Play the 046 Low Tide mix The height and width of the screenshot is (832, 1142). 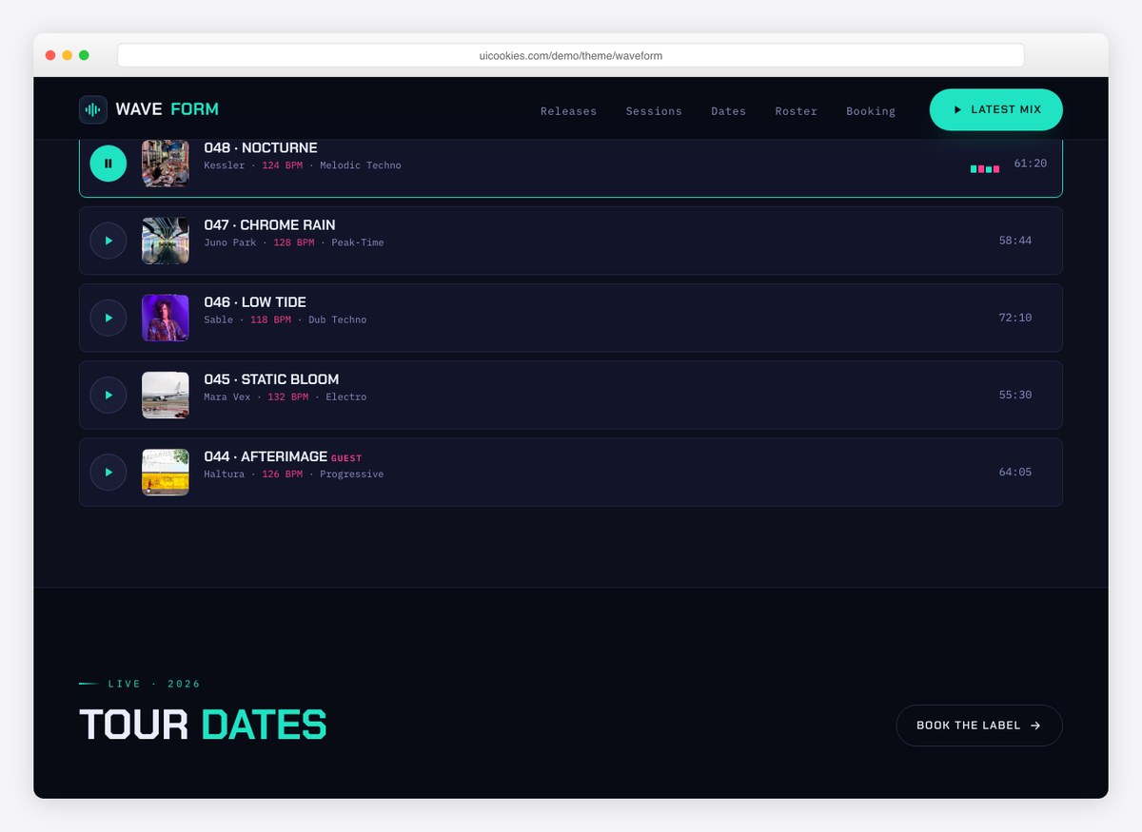coord(108,318)
